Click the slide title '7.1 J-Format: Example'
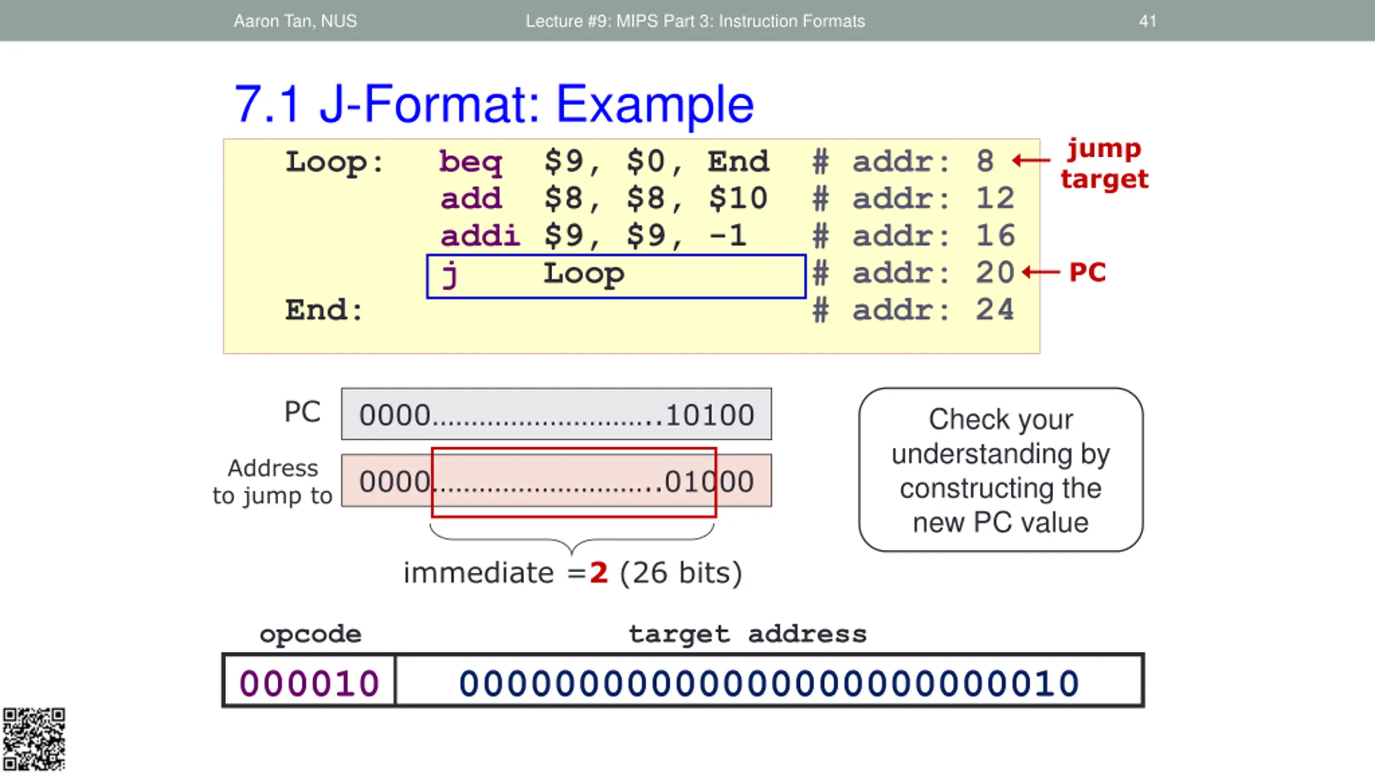Screen dimensions: 1375x773 click(494, 104)
